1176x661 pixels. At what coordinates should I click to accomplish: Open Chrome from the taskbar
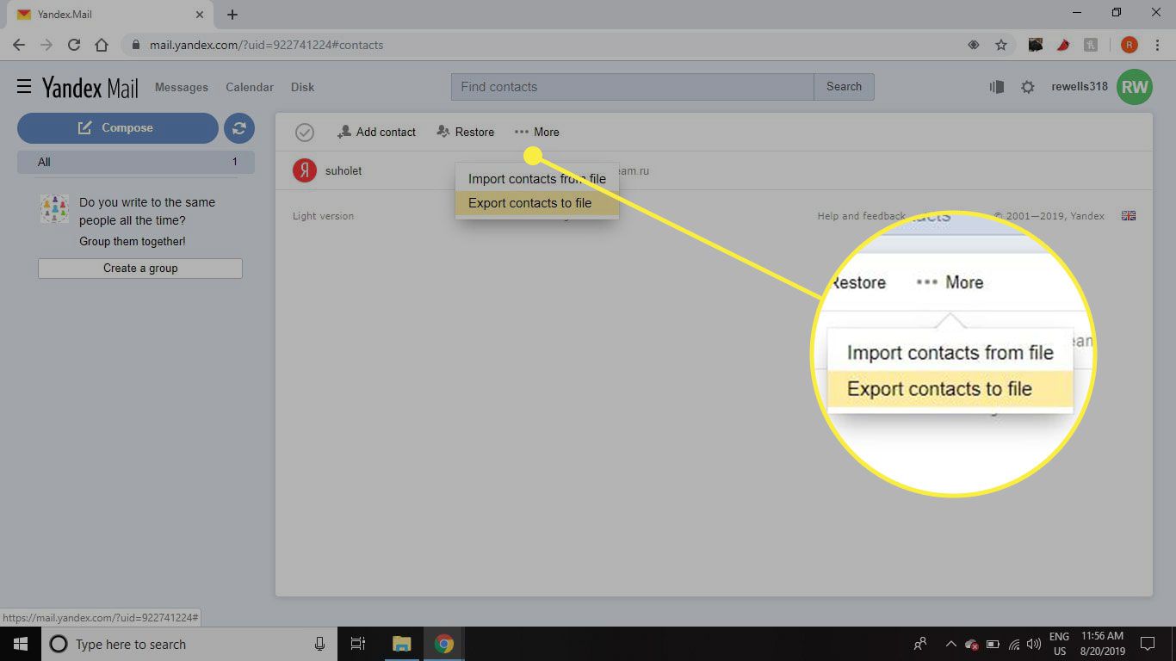tap(443, 644)
